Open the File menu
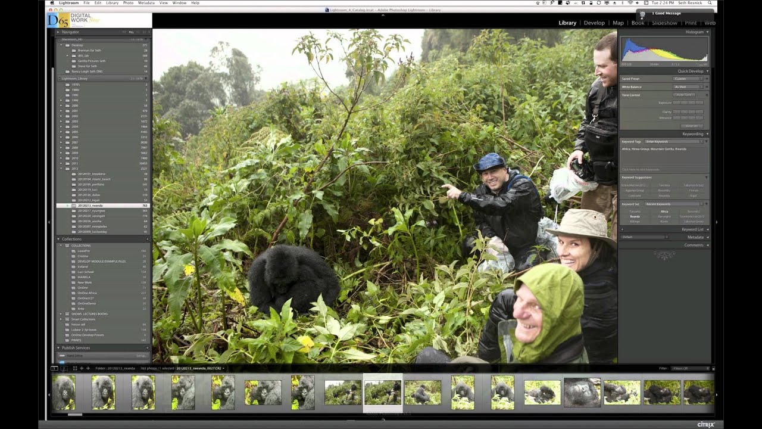 pos(87,3)
